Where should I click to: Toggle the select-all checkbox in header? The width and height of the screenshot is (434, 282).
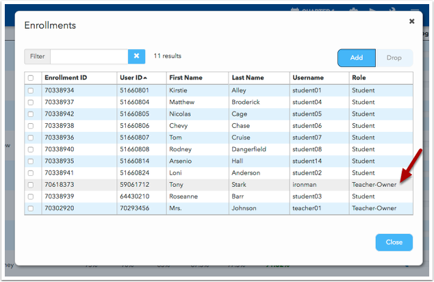click(x=30, y=78)
